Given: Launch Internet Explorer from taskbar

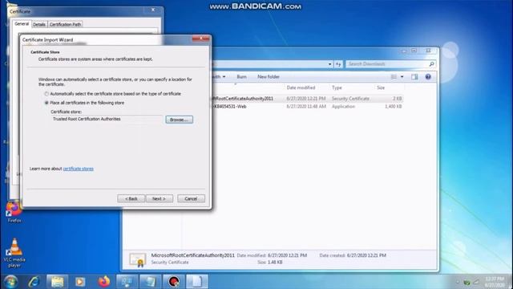Looking at the screenshot, I should [x=34, y=282].
